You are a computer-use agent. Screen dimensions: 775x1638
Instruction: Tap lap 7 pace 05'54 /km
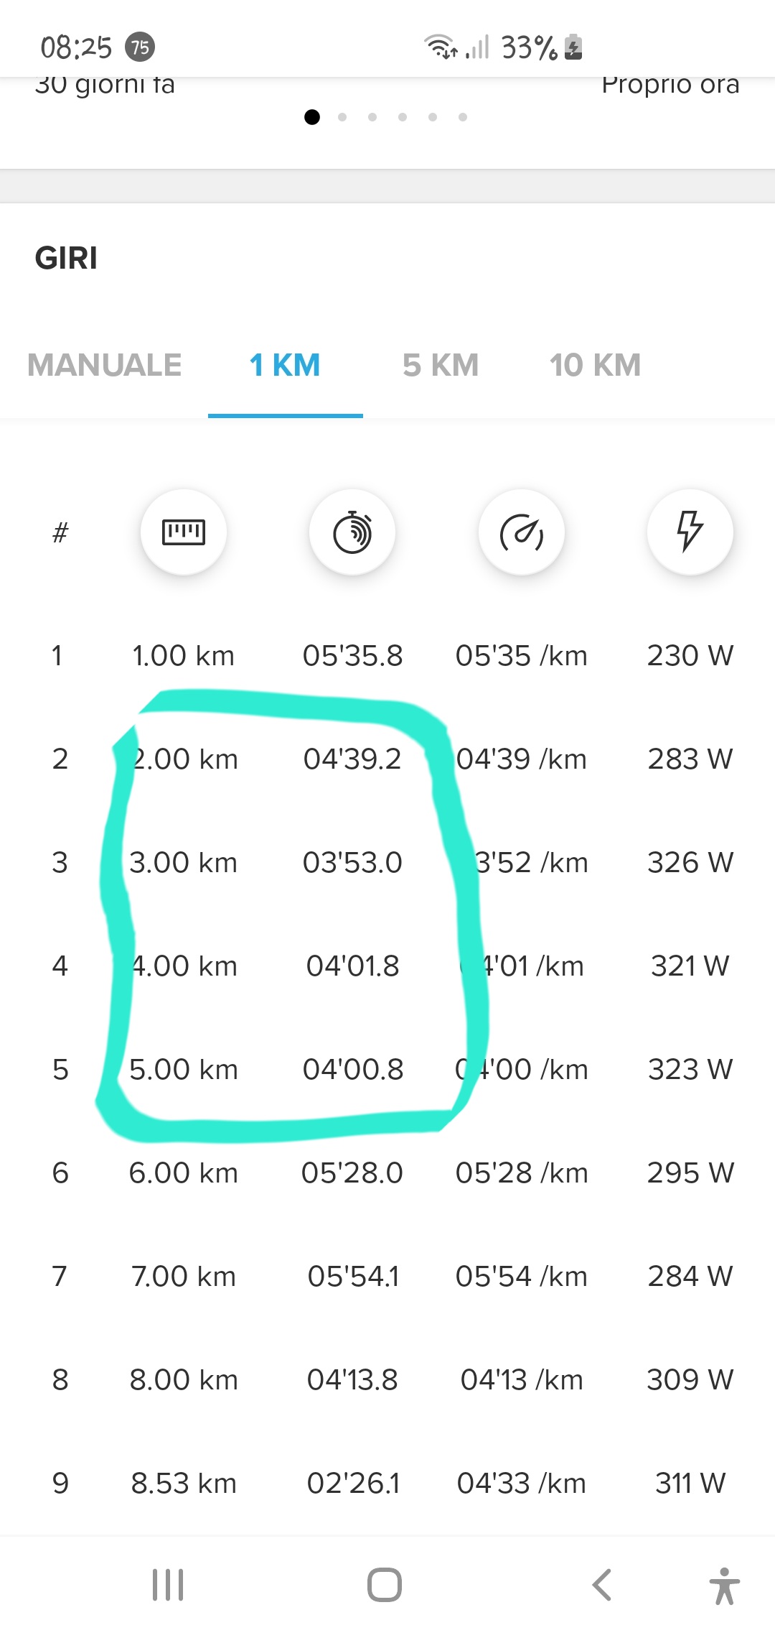[x=522, y=1277]
